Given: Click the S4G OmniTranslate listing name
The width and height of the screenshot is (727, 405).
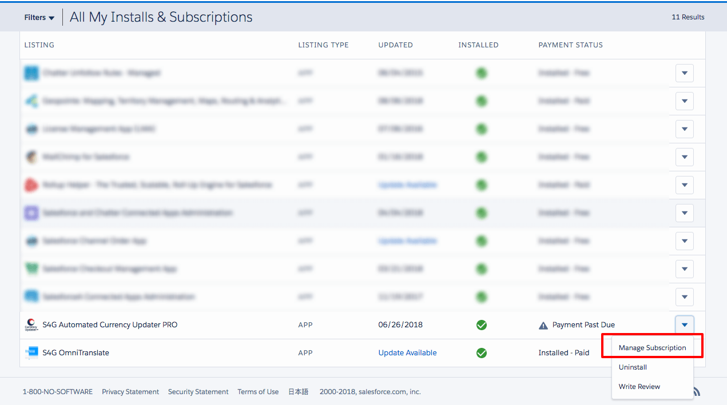Looking at the screenshot, I should tap(76, 353).
